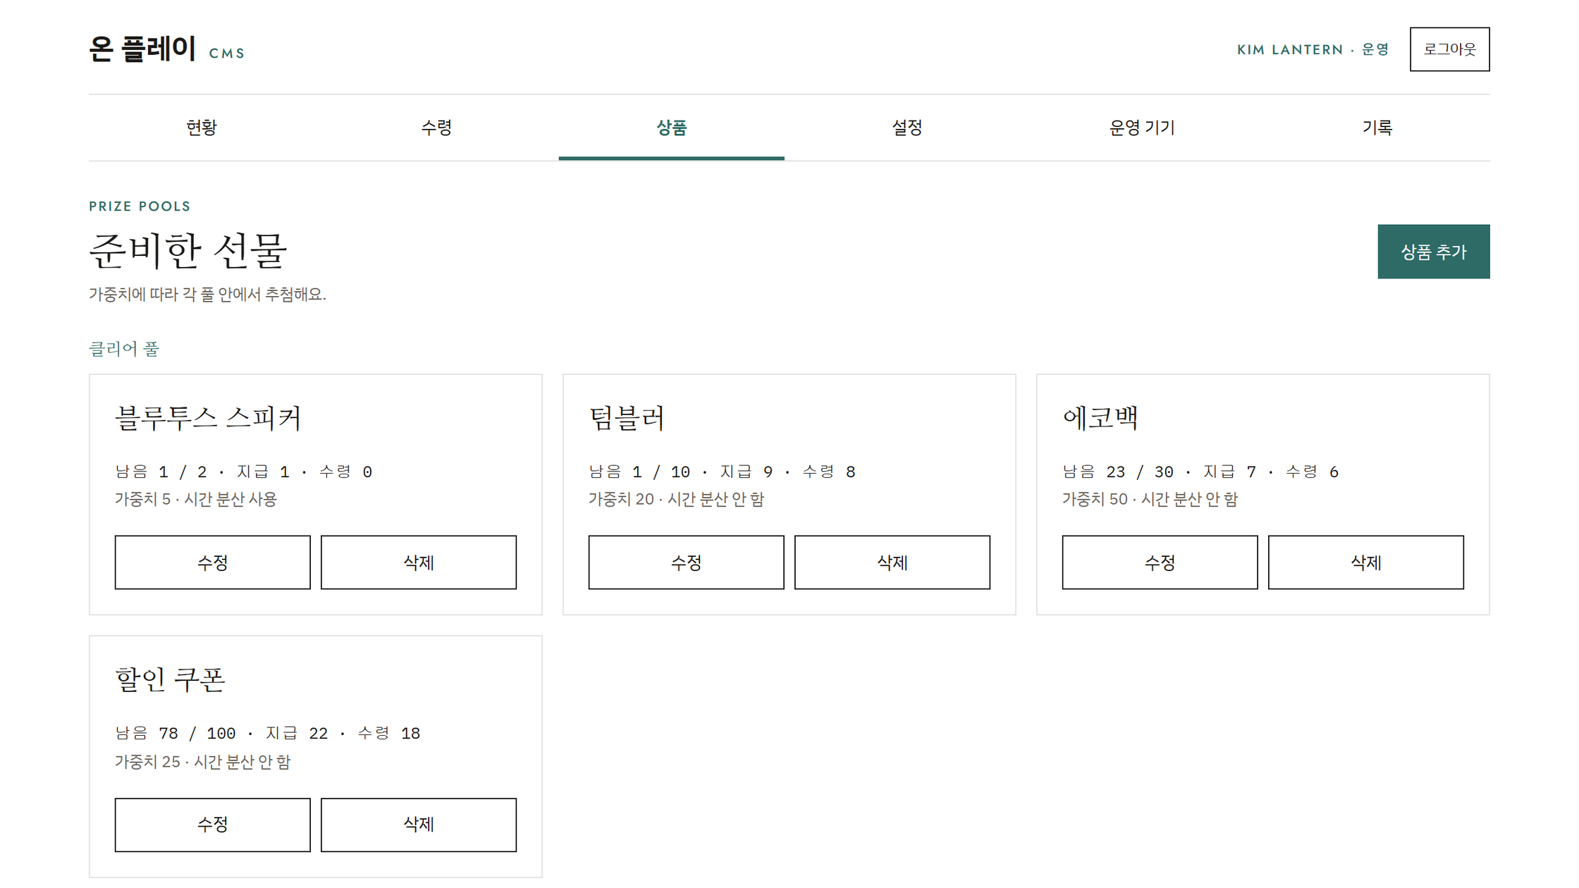Click the 클리어 풀 section label
The width and height of the screenshot is (1579, 888).
tap(124, 348)
